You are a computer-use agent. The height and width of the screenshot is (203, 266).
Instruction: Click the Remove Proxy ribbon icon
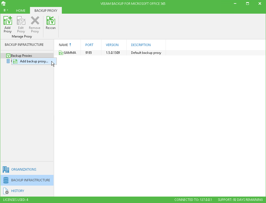tap(35, 24)
